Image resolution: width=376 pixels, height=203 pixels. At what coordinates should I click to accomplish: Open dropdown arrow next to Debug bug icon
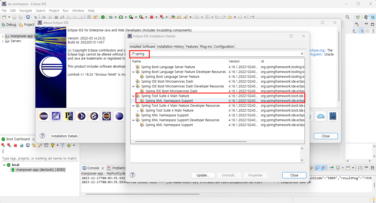coord(115,17)
